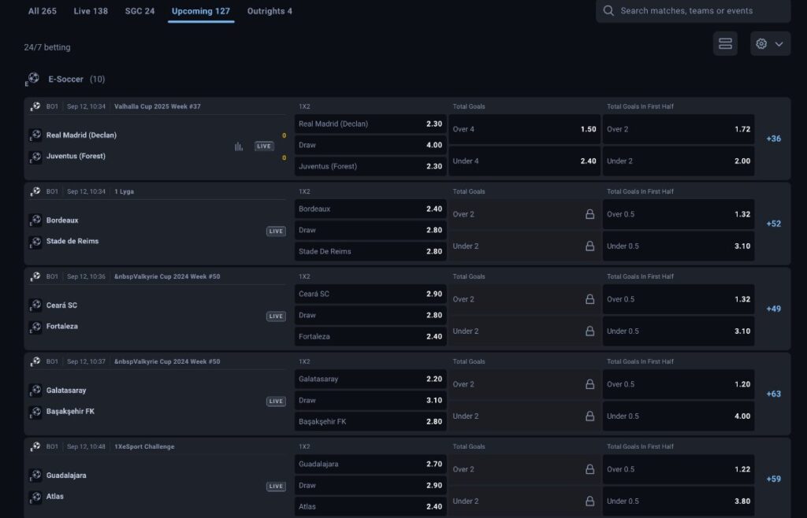
Task: Open the Outrights 4 tab
Action: tap(270, 11)
